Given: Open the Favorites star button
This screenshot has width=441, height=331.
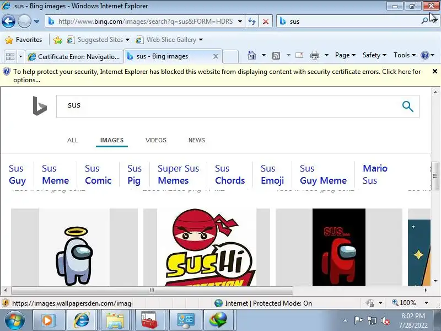Looking at the screenshot, I should tap(24, 40).
